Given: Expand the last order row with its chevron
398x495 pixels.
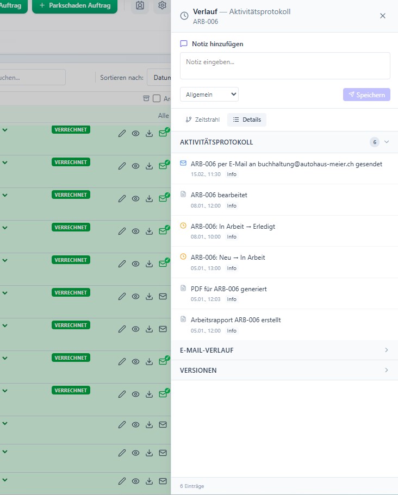Looking at the screenshot, I should tap(5, 480).
